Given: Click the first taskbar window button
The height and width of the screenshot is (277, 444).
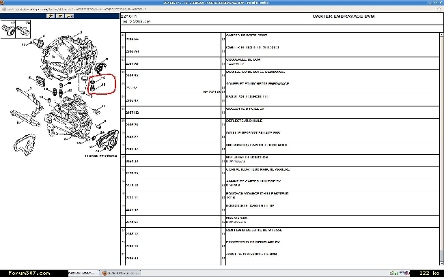Looking at the screenshot, I should click(83, 272).
